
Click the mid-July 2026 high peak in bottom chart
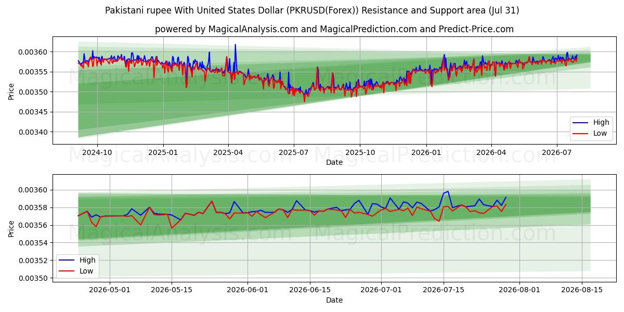pos(448,191)
